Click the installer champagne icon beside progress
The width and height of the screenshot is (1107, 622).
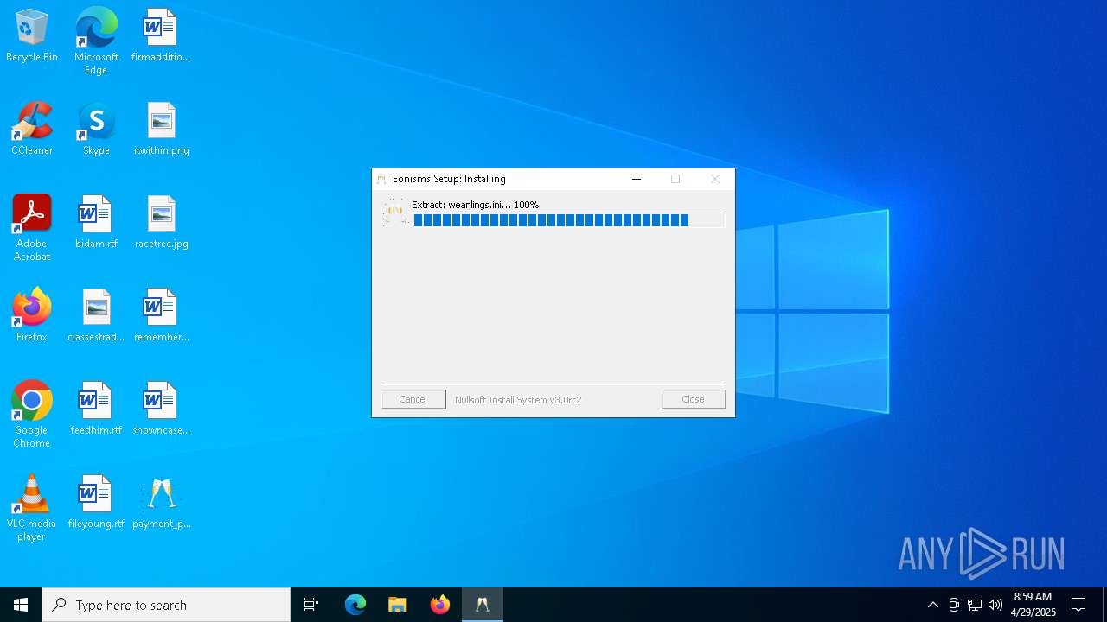click(395, 212)
